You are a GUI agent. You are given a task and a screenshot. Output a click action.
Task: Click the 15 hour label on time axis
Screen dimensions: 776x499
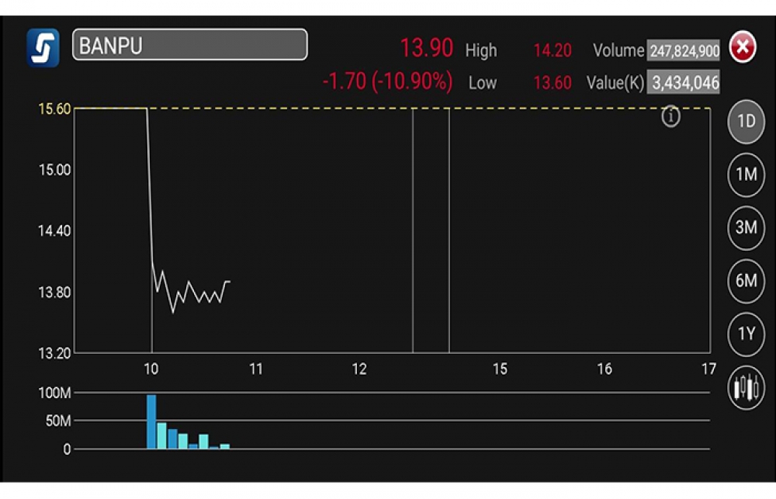point(500,369)
